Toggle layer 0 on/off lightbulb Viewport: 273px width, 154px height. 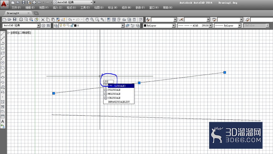61,25
